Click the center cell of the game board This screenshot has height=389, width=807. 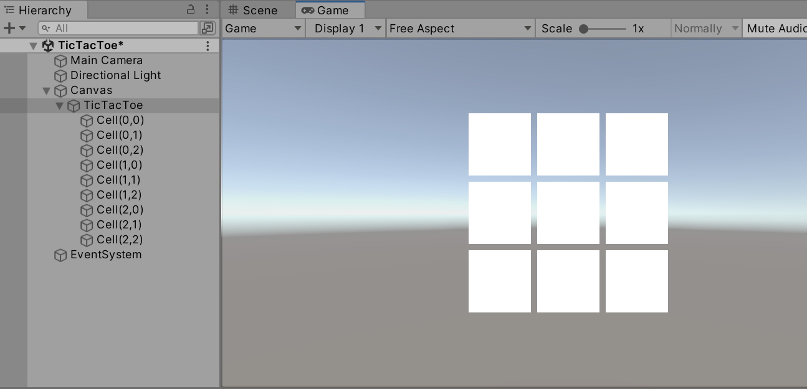pos(568,213)
